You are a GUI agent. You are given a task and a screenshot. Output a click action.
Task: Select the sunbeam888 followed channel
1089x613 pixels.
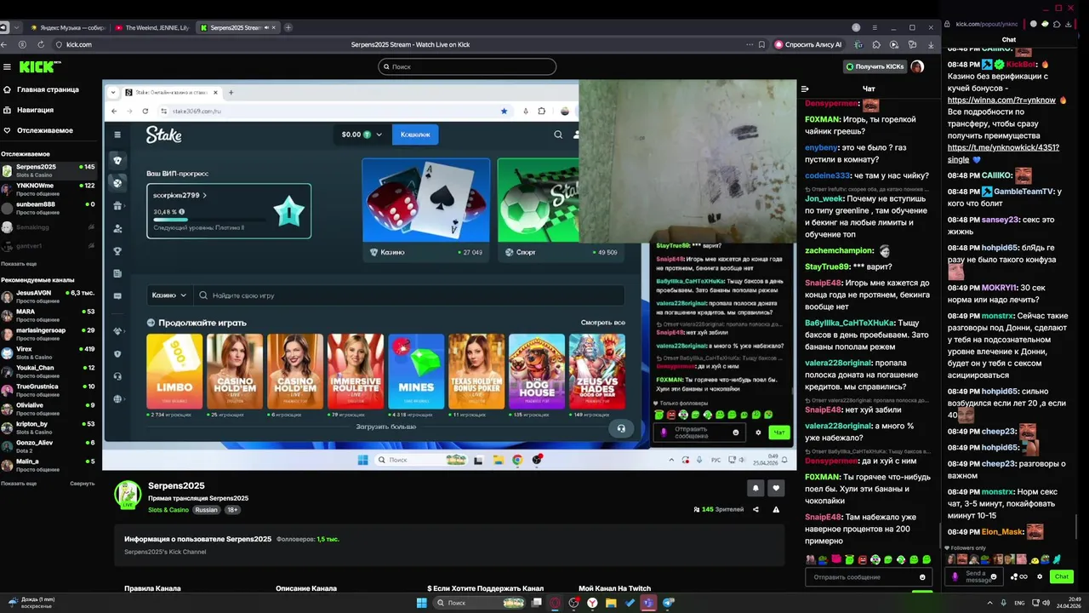click(48, 208)
